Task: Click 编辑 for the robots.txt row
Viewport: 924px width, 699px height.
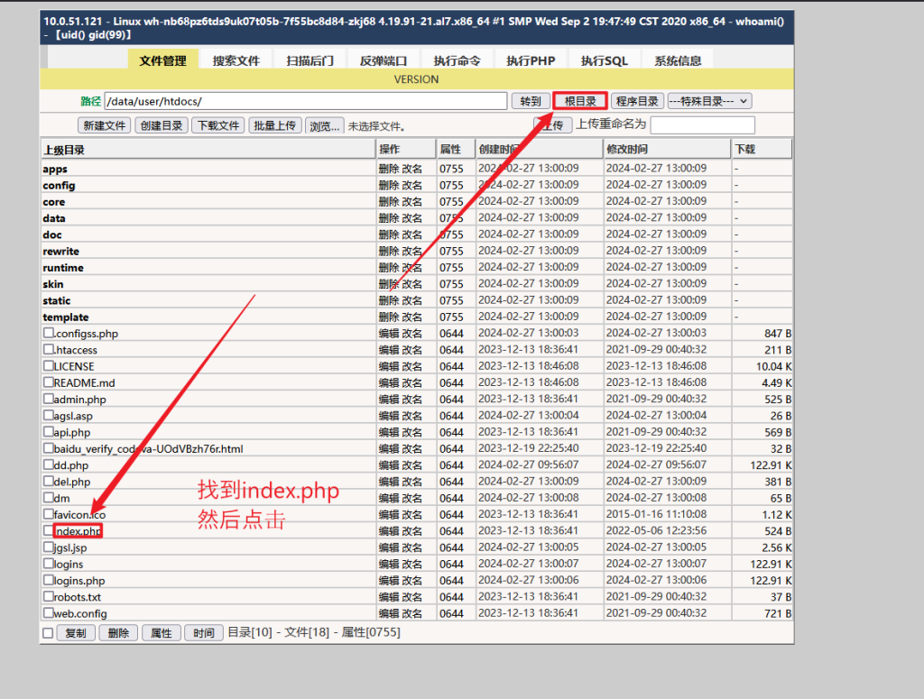Action: [x=388, y=596]
